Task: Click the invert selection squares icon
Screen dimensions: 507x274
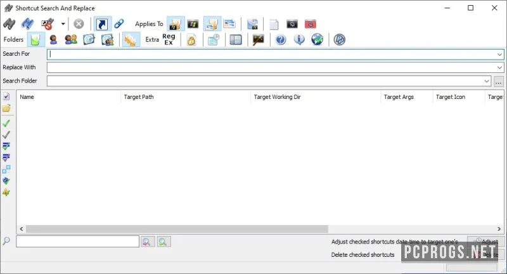Action: (6, 169)
